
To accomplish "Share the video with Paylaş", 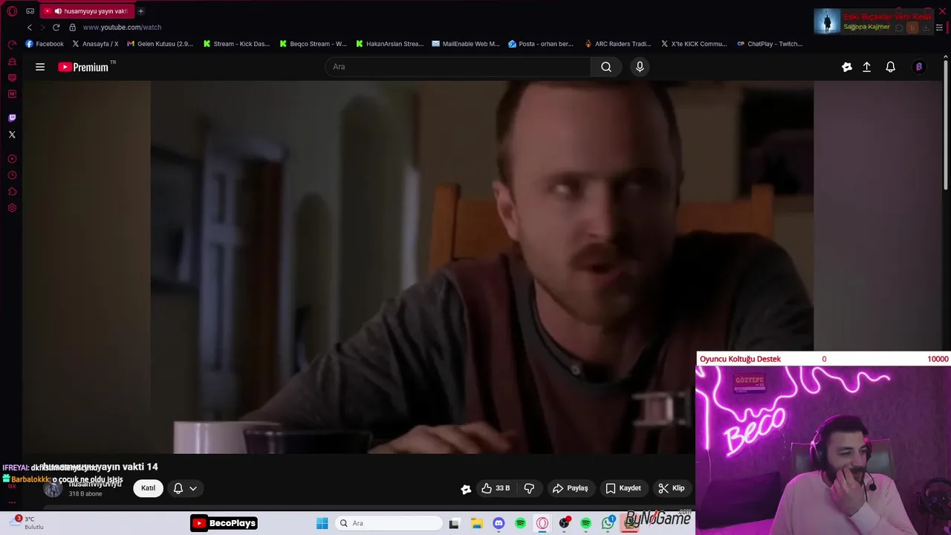I will [x=571, y=488].
